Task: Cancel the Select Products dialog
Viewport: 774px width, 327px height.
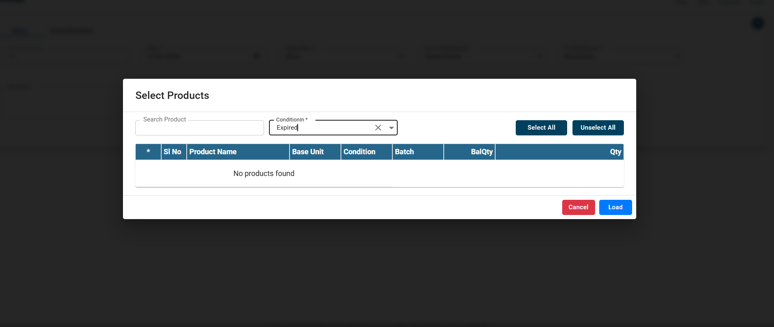Action: pyautogui.click(x=578, y=207)
